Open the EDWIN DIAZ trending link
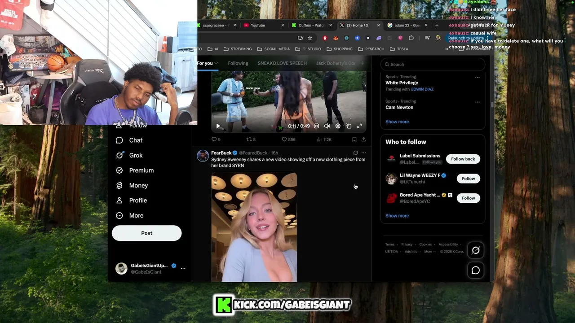The height and width of the screenshot is (323, 575). pyautogui.click(x=422, y=89)
